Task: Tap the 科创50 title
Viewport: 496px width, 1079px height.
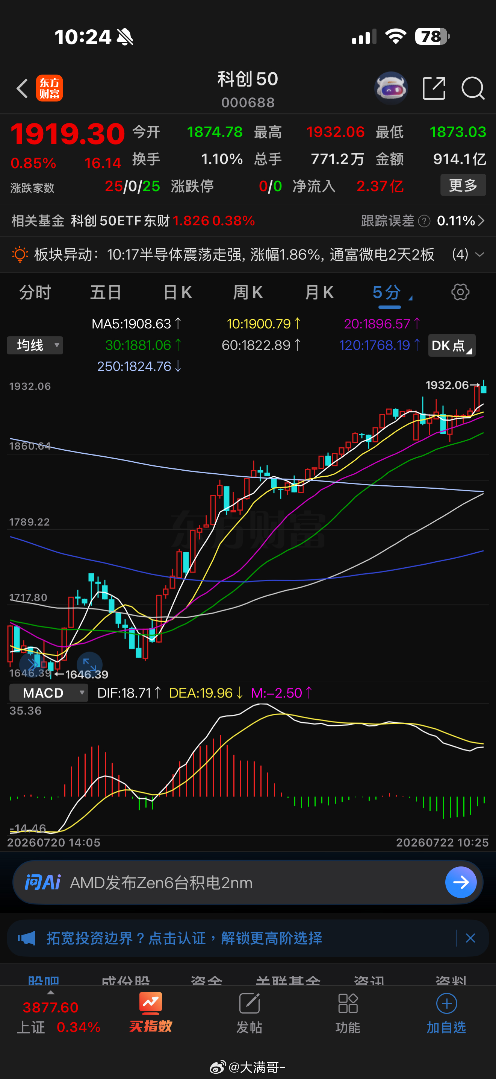Action: (x=248, y=79)
